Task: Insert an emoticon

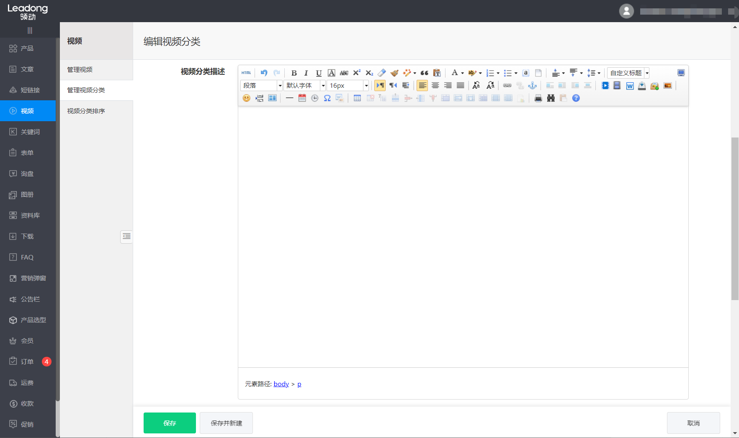Action: pos(247,98)
